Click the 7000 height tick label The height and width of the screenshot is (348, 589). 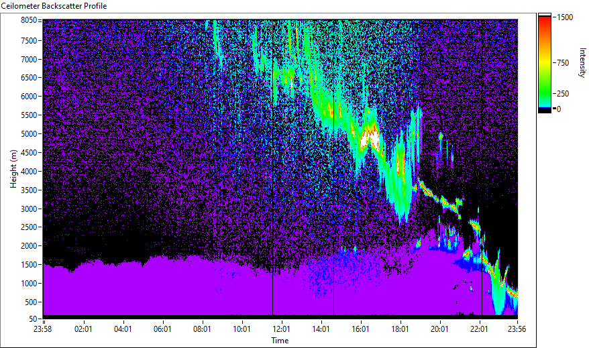[29, 59]
